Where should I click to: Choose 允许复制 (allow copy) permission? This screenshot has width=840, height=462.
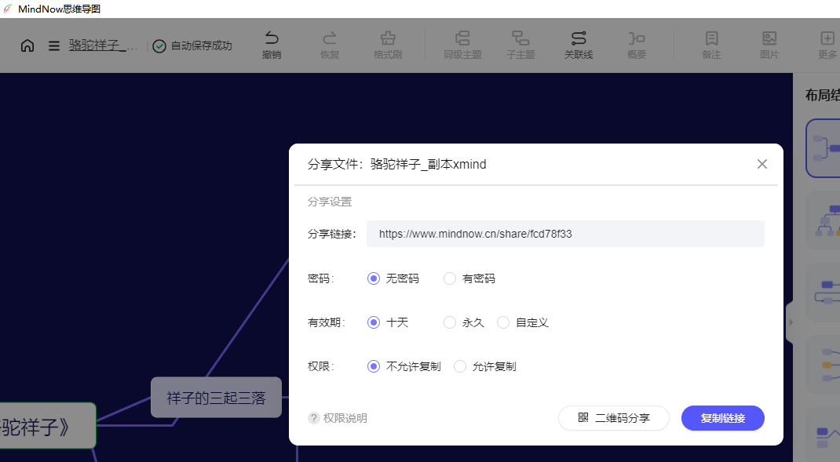click(x=485, y=366)
